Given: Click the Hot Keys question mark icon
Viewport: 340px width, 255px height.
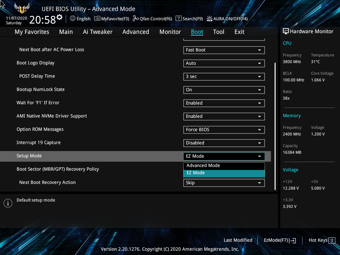Looking at the screenshot, I should (x=332, y=240).
